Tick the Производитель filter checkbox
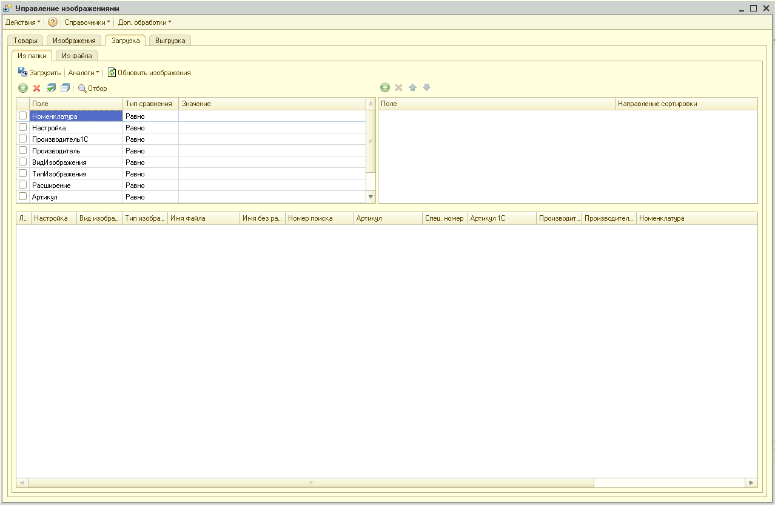The height and width of the screenshot is (505, 775). point(23,150)
